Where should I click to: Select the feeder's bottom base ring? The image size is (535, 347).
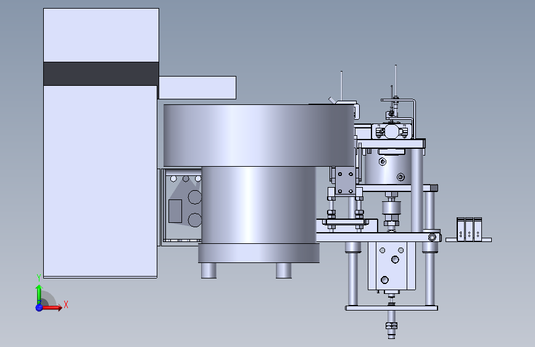click(x=259, y=253)
